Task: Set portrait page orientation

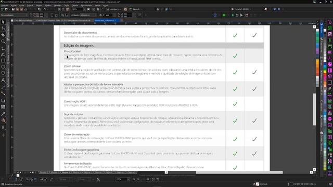Action: pyautogui.click(x=52, y=15)
